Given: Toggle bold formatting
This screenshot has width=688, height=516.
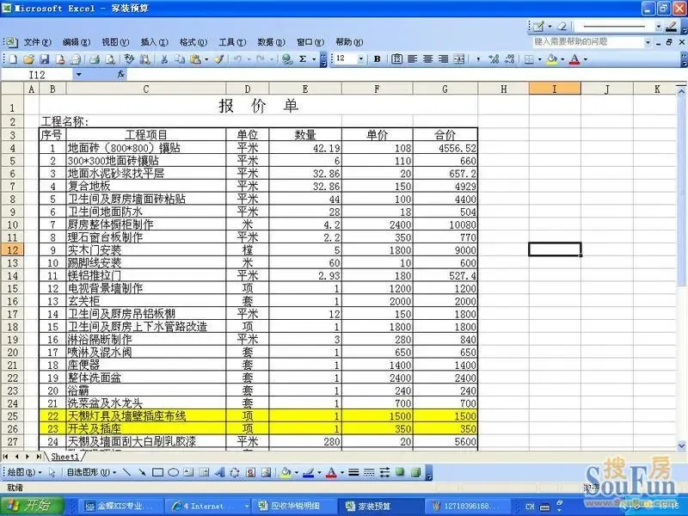Looking at the screenshot, I should [377, 58].
